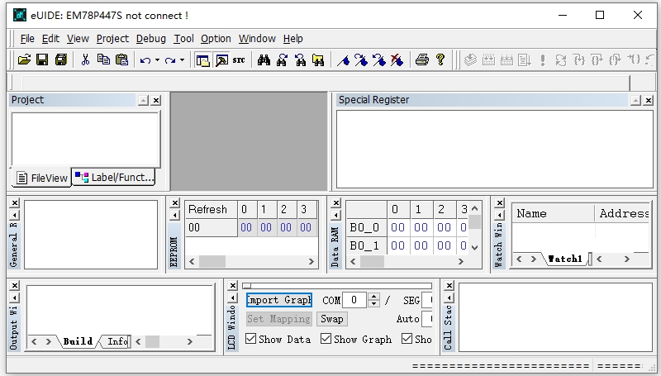
Task: Click the Swap button
Action: [332, 319]
